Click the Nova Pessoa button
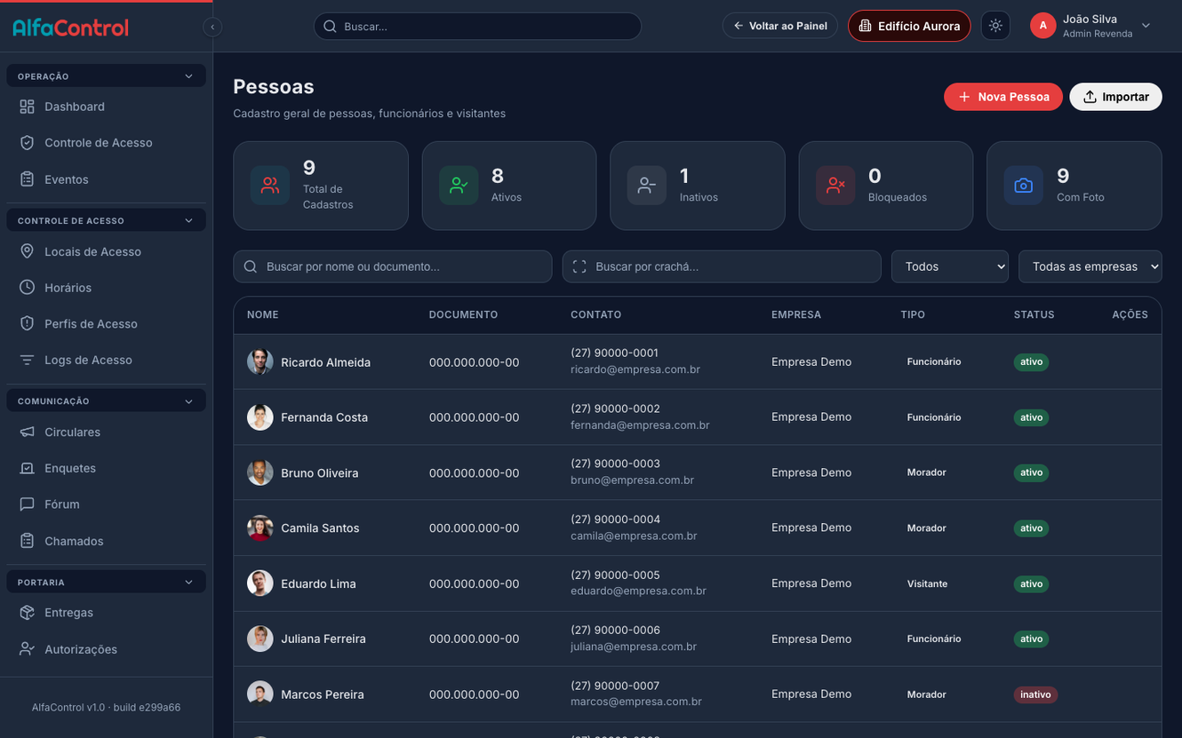The width and height of the screenshot is (1182, 738). click(x=1003, y=97)
